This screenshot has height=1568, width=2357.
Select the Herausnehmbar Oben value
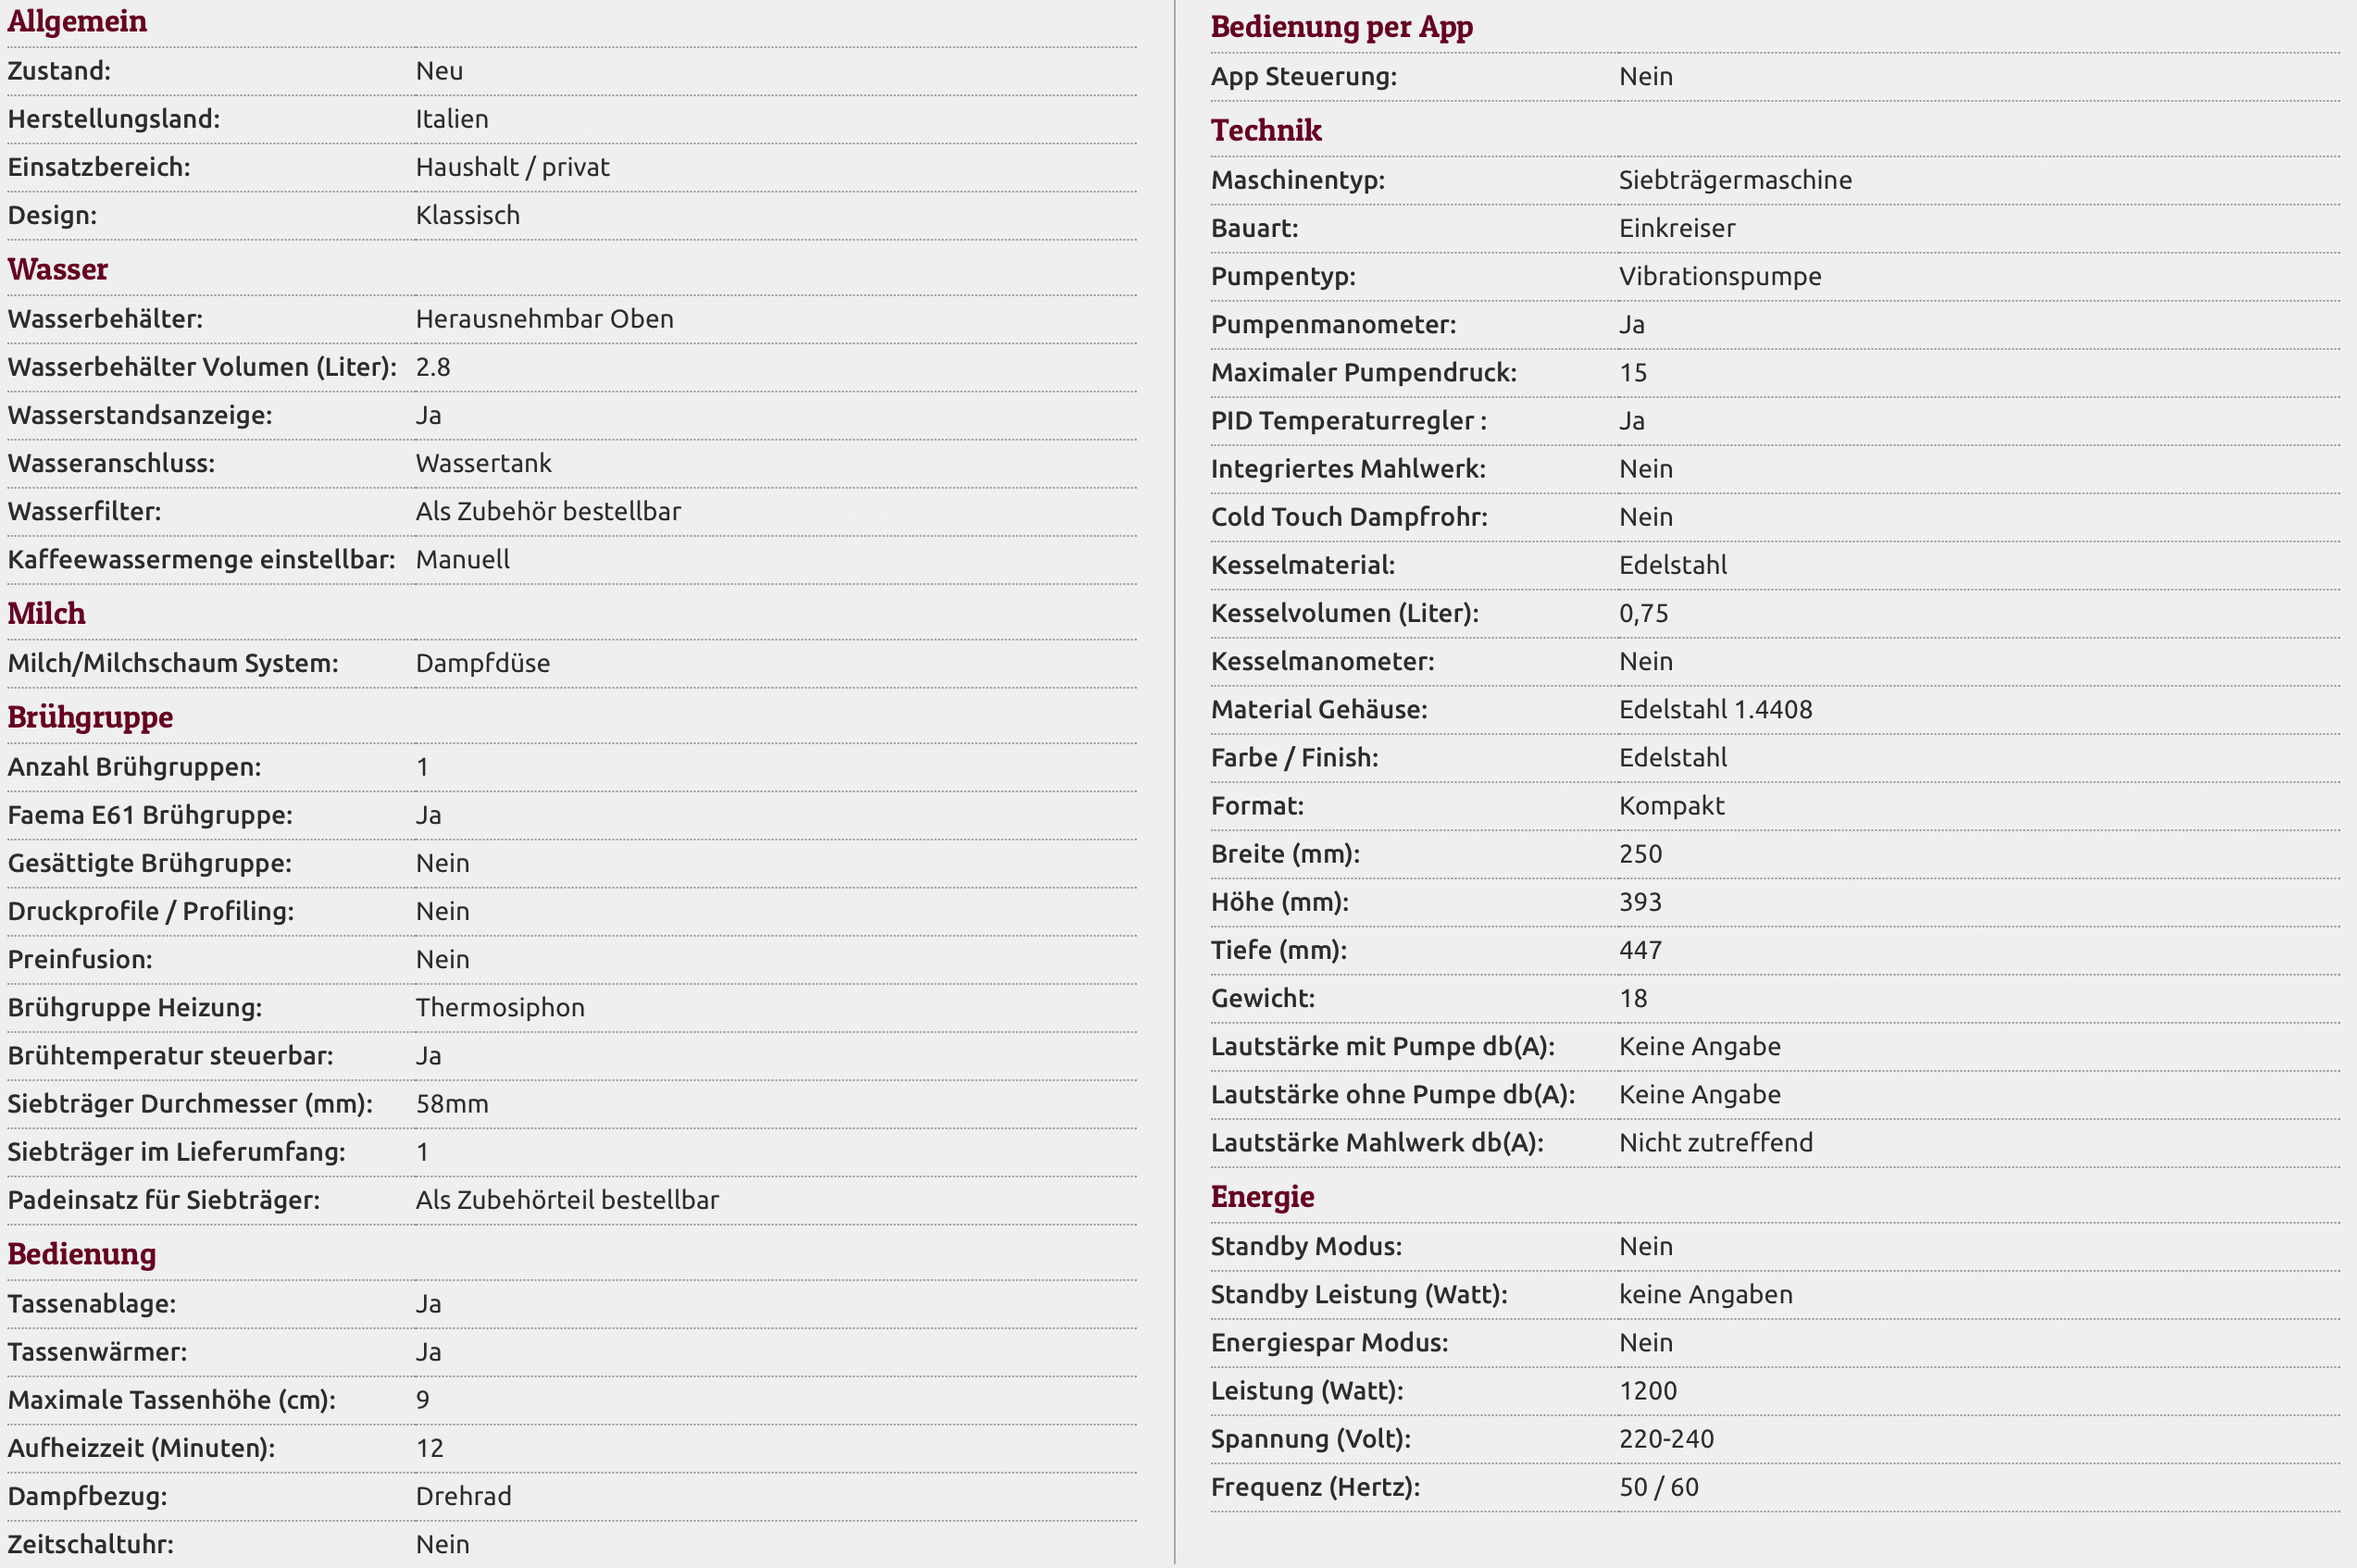[x=544, y=319]
